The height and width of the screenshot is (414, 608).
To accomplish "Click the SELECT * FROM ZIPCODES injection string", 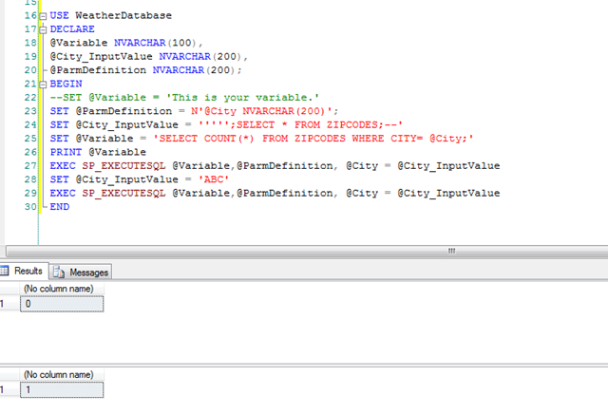I will [300, 124].
